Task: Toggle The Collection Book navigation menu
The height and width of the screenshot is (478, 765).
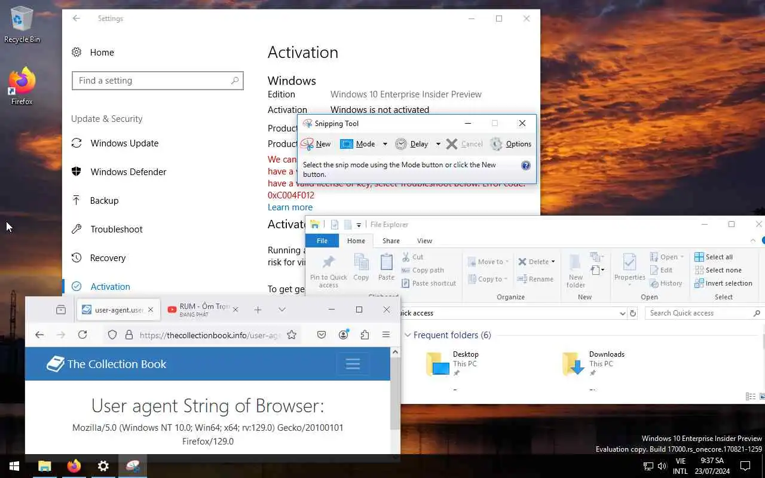Action: [x=353, y=364]
